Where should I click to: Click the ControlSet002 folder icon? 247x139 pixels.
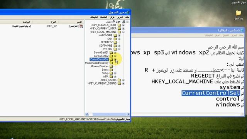point(111,56)
